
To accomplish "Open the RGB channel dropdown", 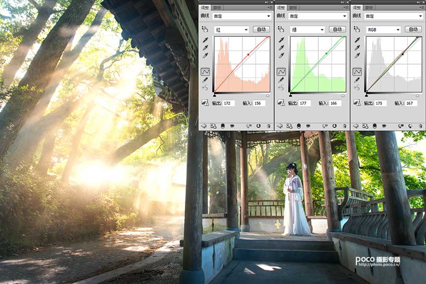I will click(x=383, y=30).
